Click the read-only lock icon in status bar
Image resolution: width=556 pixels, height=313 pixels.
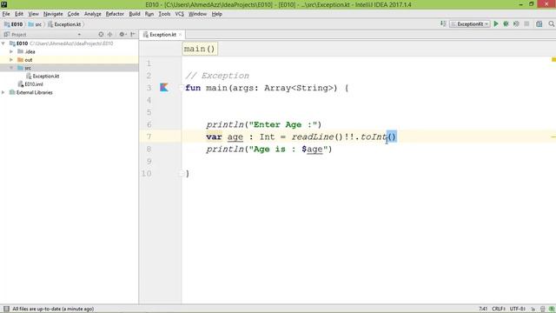533,309
